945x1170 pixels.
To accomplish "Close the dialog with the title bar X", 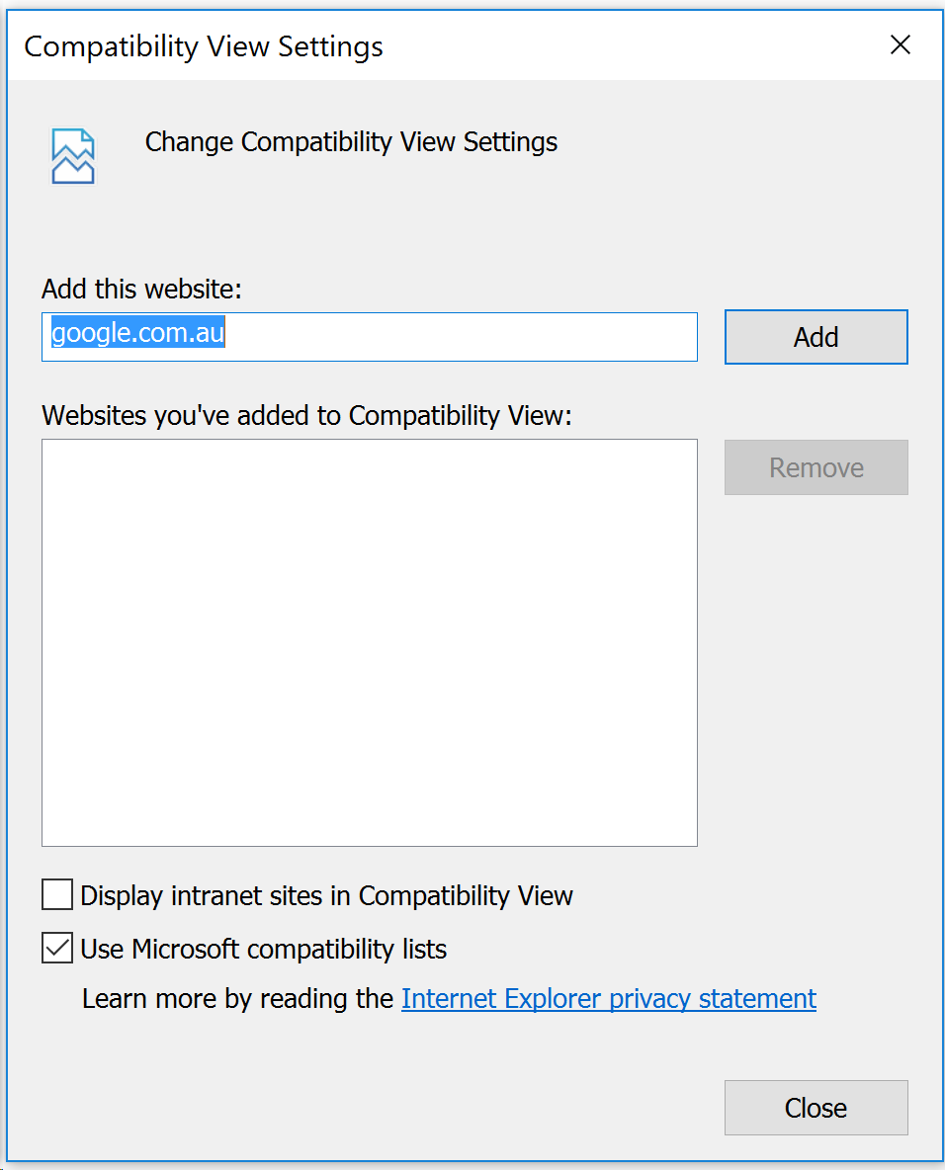I will [x=901, y=44].
